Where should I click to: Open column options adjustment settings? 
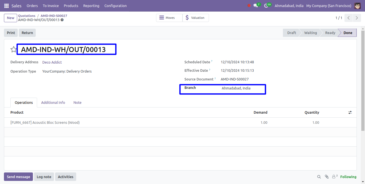point(350,112)
